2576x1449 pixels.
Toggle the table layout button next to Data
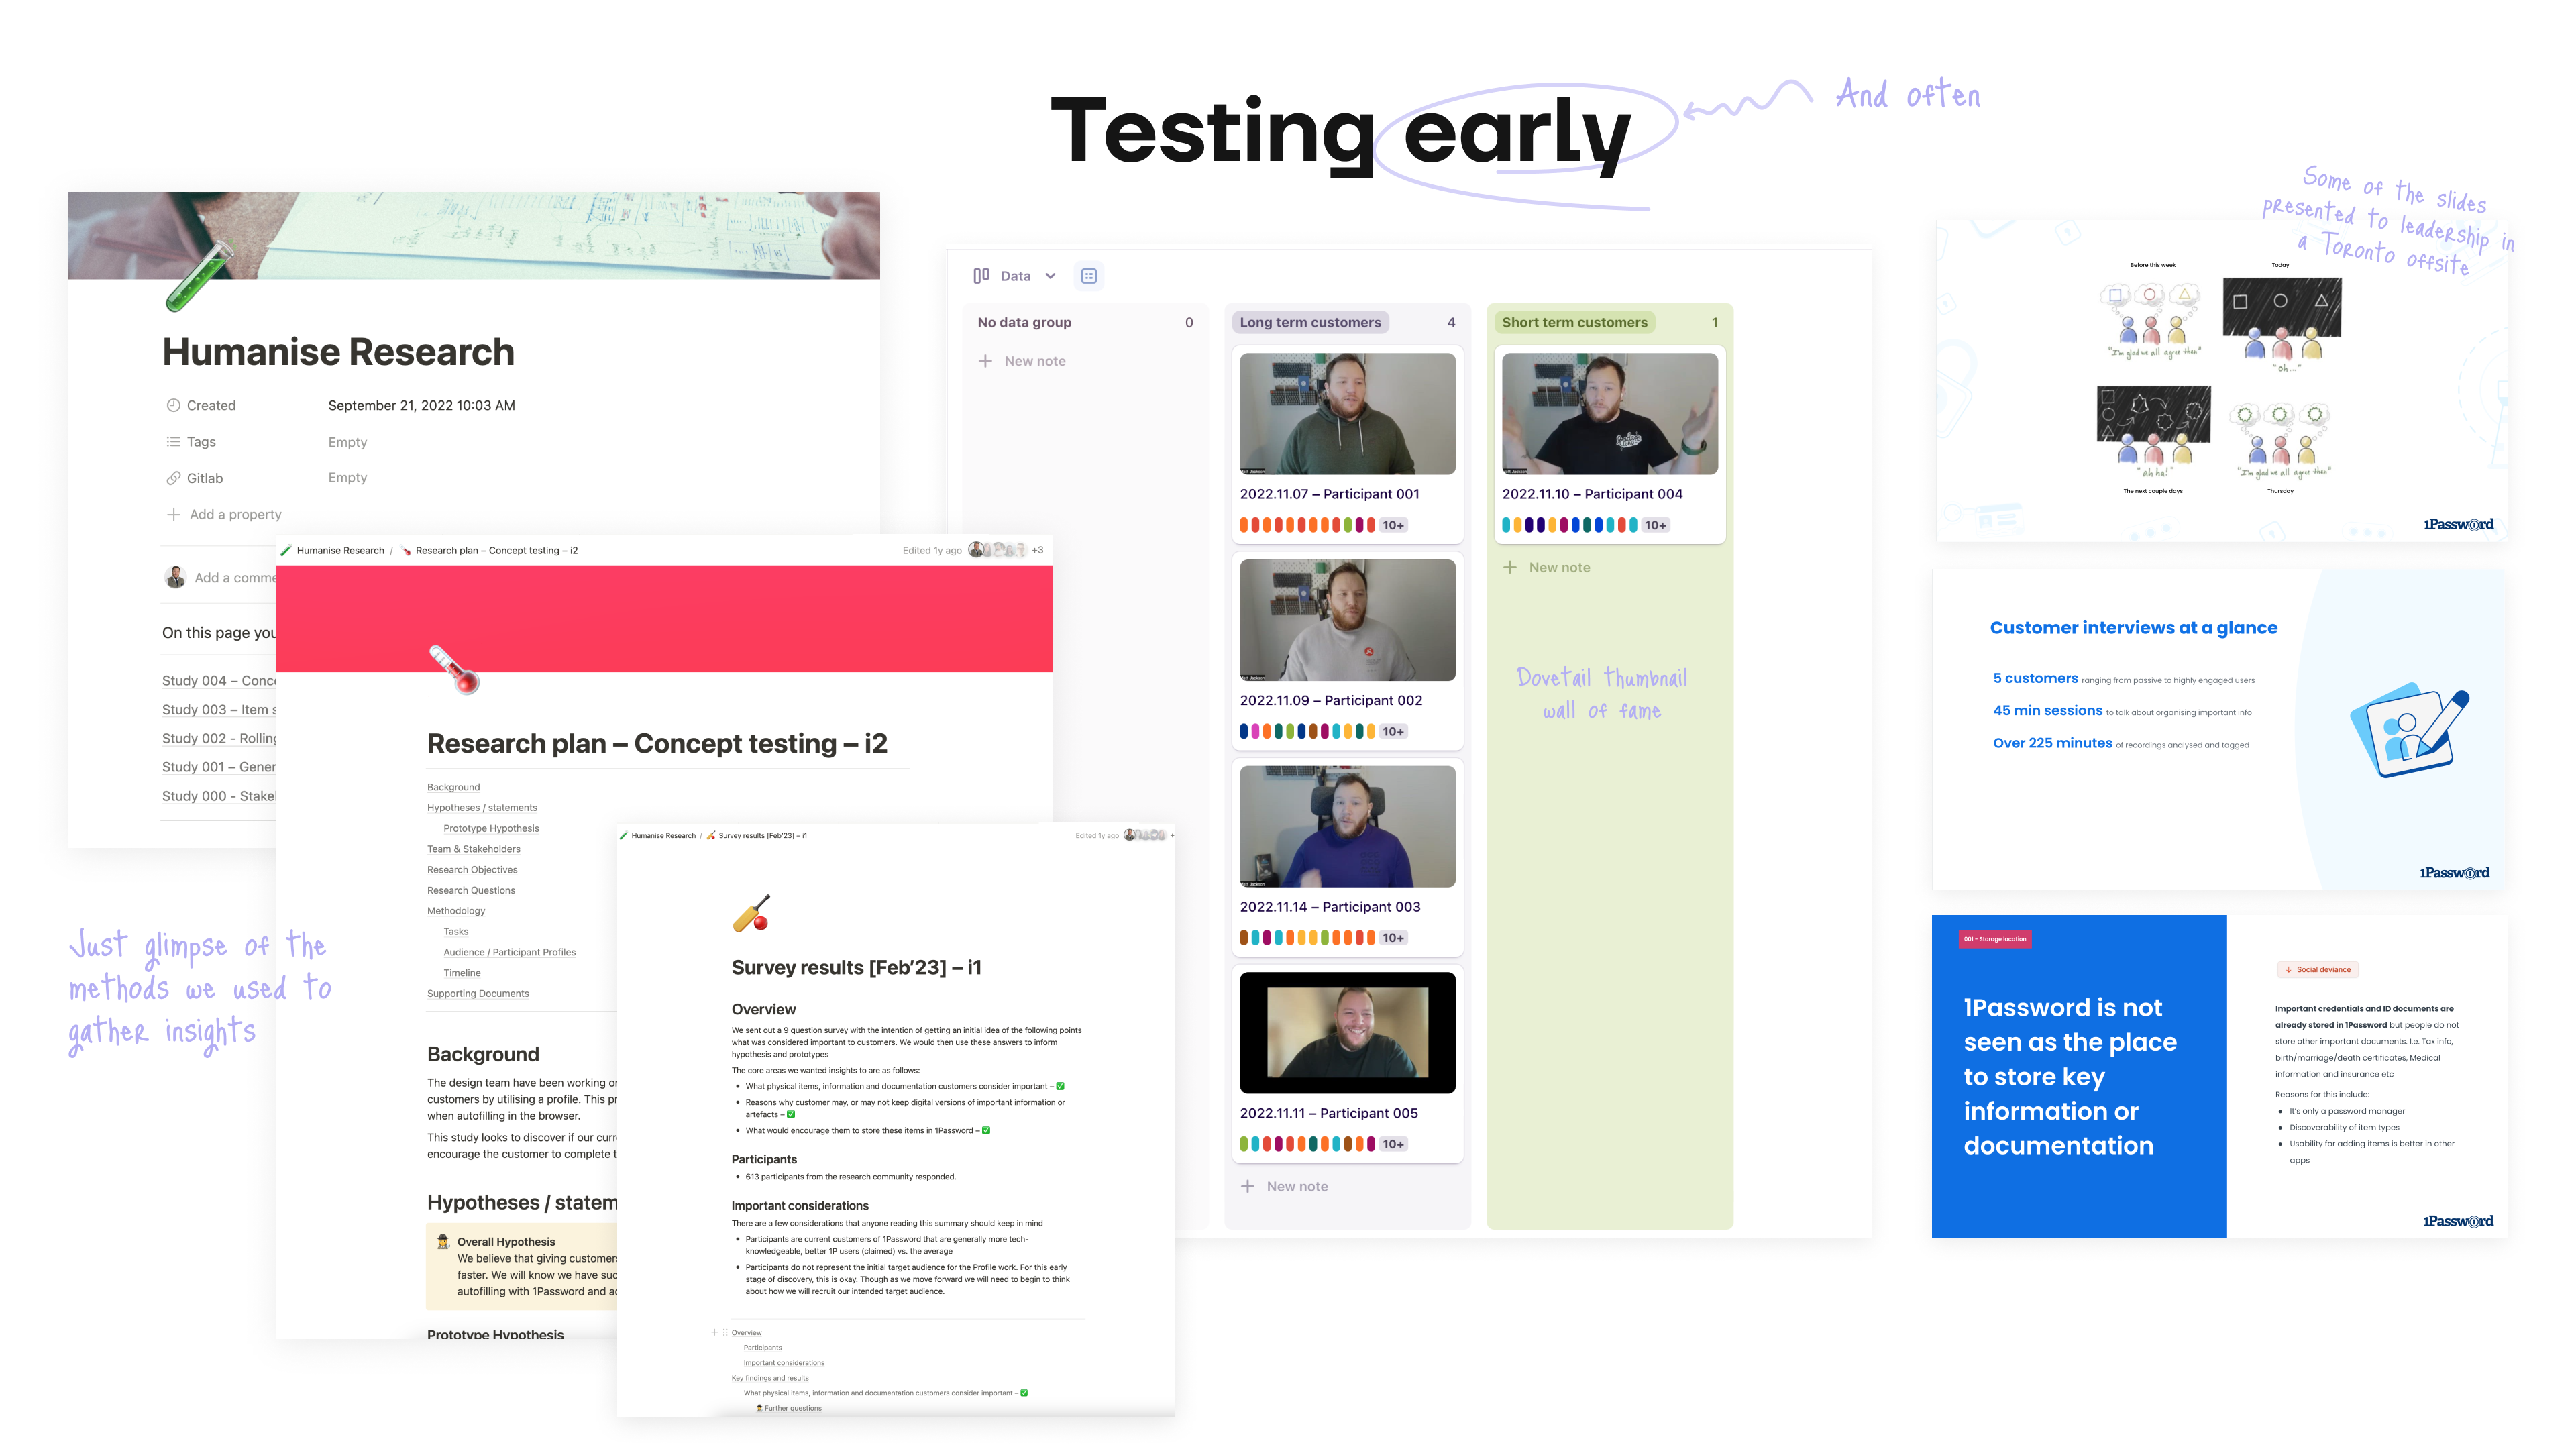pos(1089,276)
